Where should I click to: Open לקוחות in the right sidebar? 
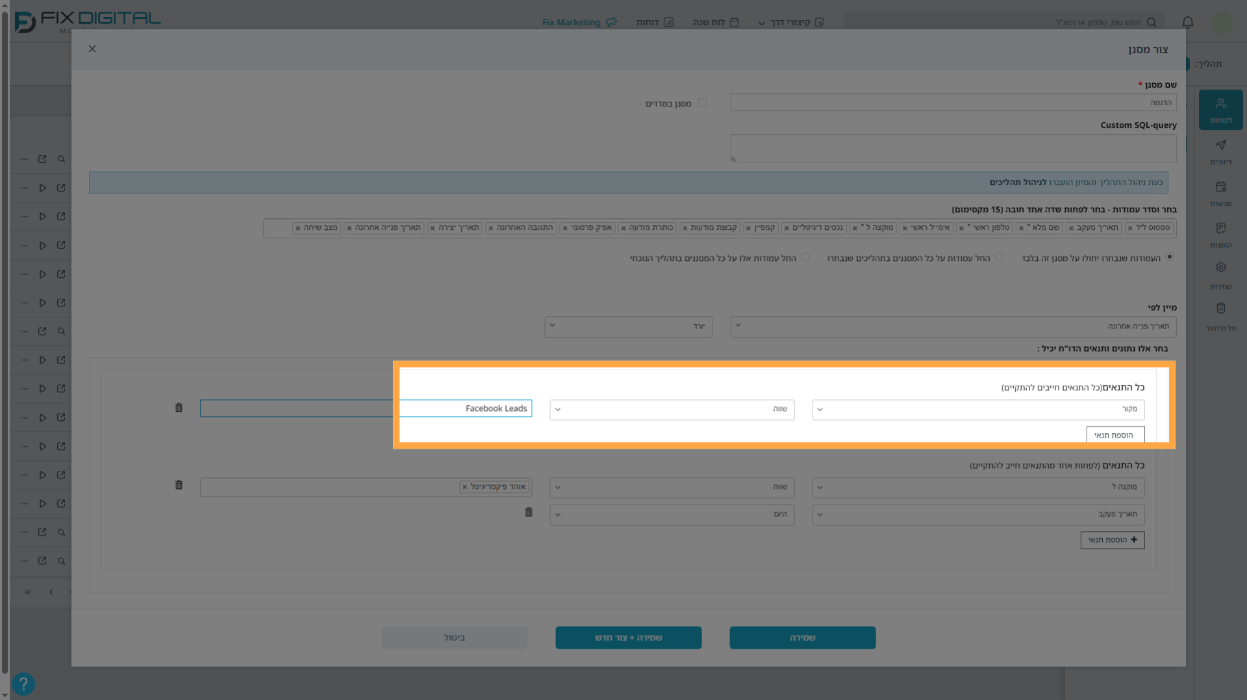pos(1220,110)
